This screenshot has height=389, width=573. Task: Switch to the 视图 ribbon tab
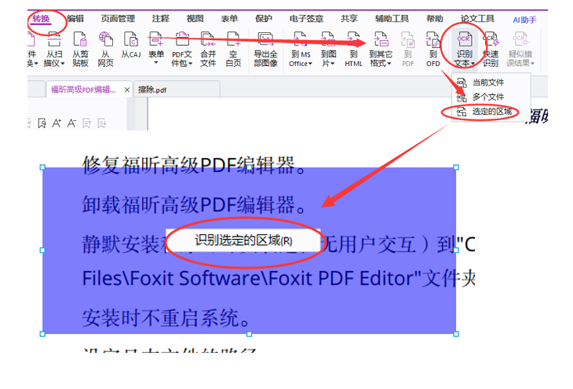click(195, 19)
